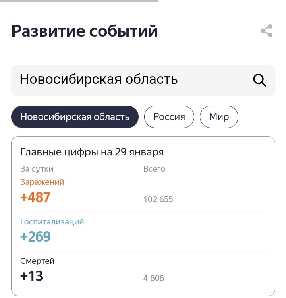Click the +13 deaths number
Image resolution: width=286 pixels, height=298 pixels.
[x=31, y=276]
